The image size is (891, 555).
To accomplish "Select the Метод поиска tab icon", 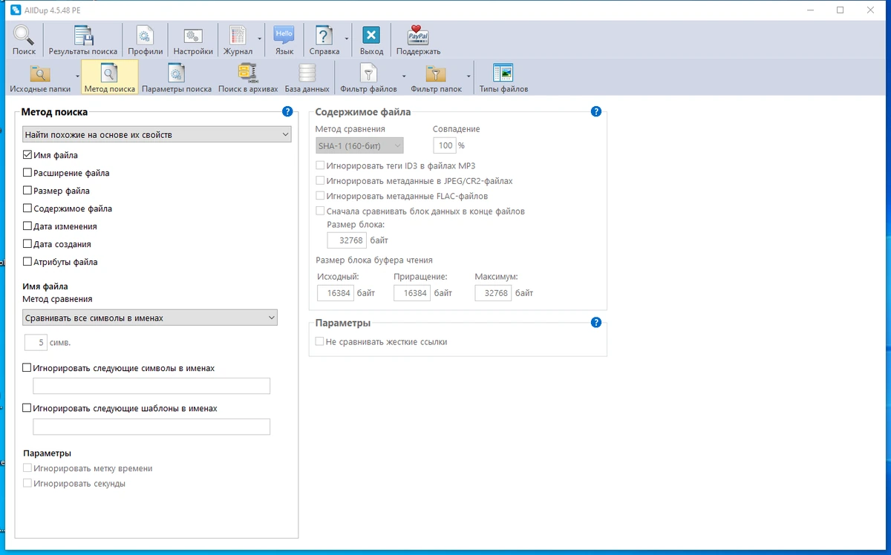I will click(x=110, y=73).
